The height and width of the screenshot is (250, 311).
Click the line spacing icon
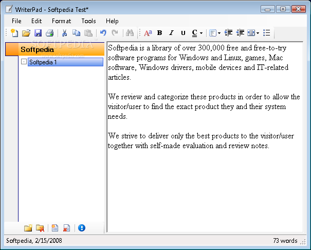(251, 33)
